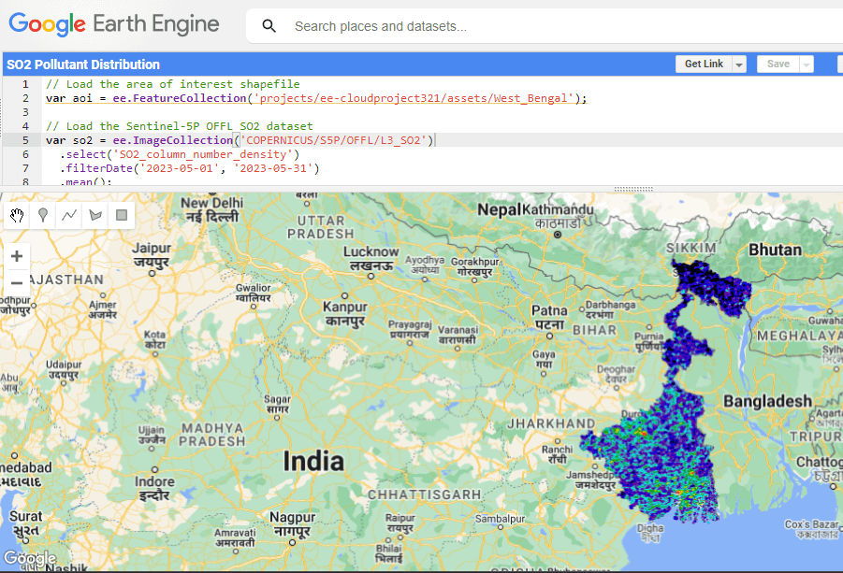Image resolution: width=843 pixels, height=573 pixels.
Task: Click the SO2 Pollutant Distribution script title
Action: (x=83, y=64)
